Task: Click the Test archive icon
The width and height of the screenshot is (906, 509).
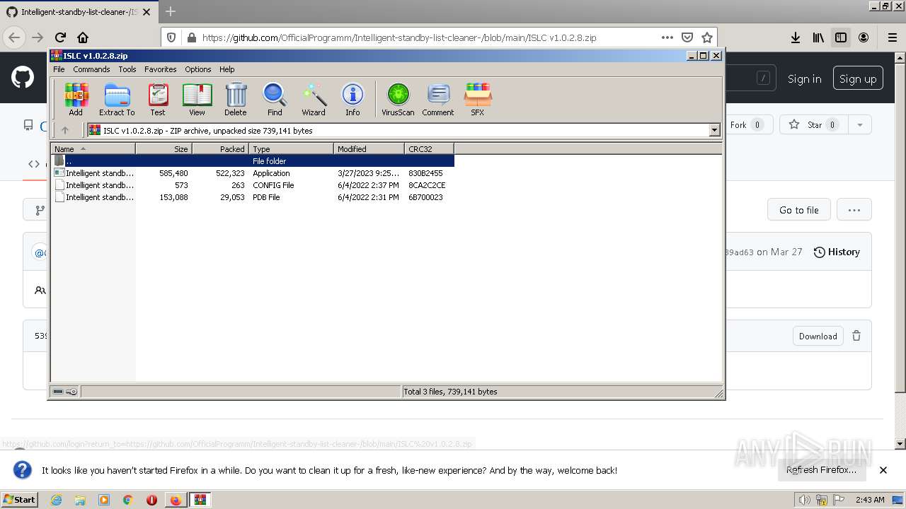Action: click(158, 99)
